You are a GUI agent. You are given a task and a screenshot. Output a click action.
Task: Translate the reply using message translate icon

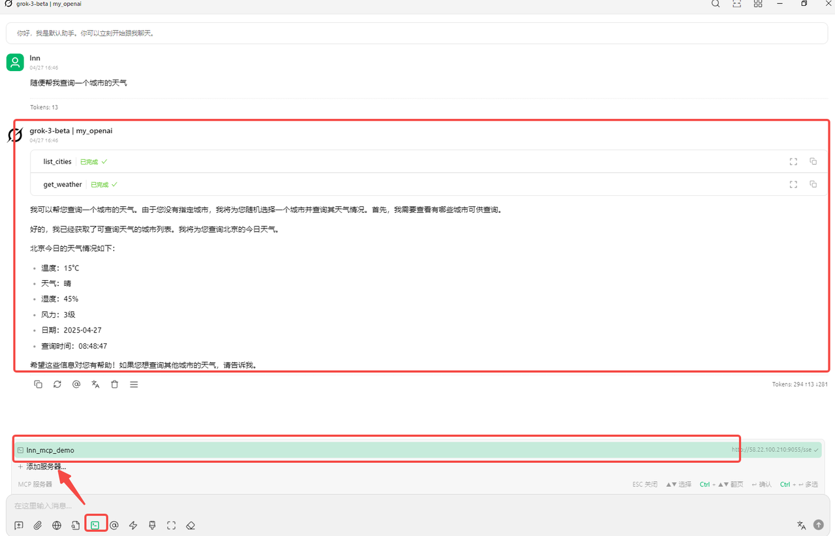tap(95, 385)
